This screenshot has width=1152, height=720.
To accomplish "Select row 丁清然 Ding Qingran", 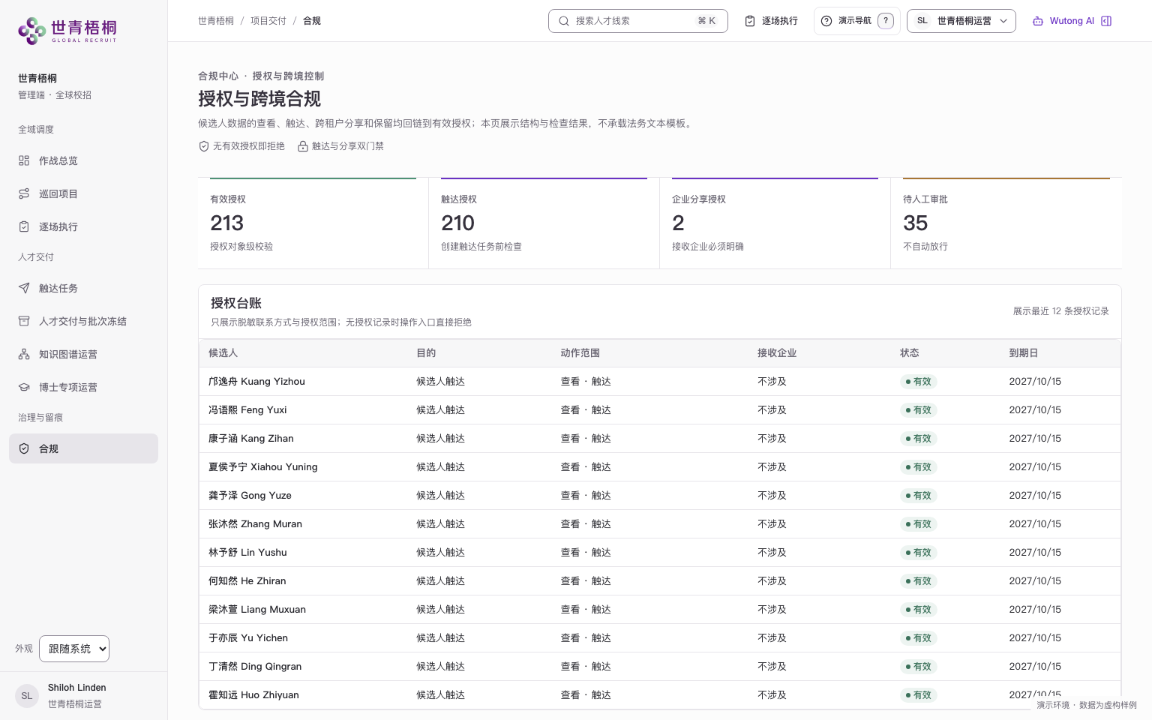I will tap(660, 667).
